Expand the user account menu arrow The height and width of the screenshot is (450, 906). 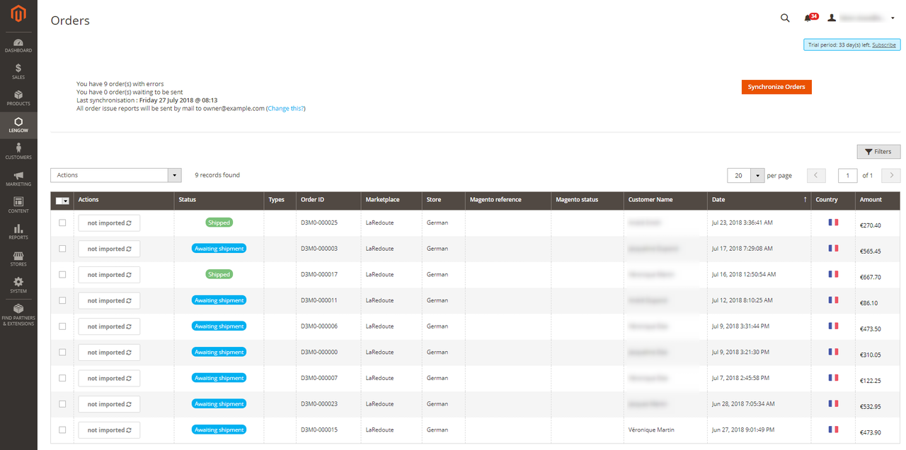pyautogui.click(x=893, y=18)
